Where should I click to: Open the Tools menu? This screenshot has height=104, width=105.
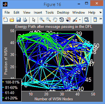(49, 13)
